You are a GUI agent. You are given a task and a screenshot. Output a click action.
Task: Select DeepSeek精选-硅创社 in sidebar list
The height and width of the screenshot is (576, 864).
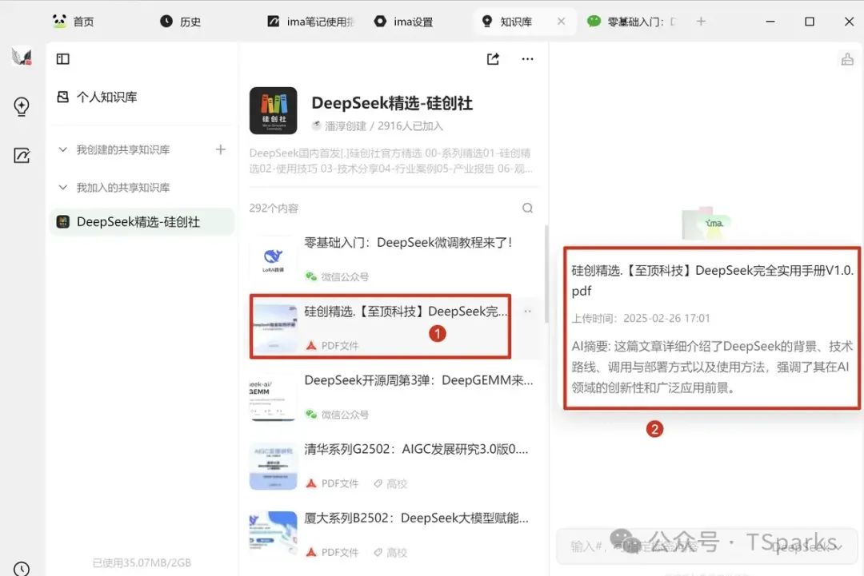[142, 222]
